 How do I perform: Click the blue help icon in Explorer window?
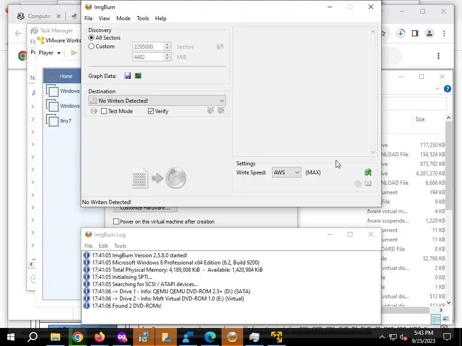[447, 89]
